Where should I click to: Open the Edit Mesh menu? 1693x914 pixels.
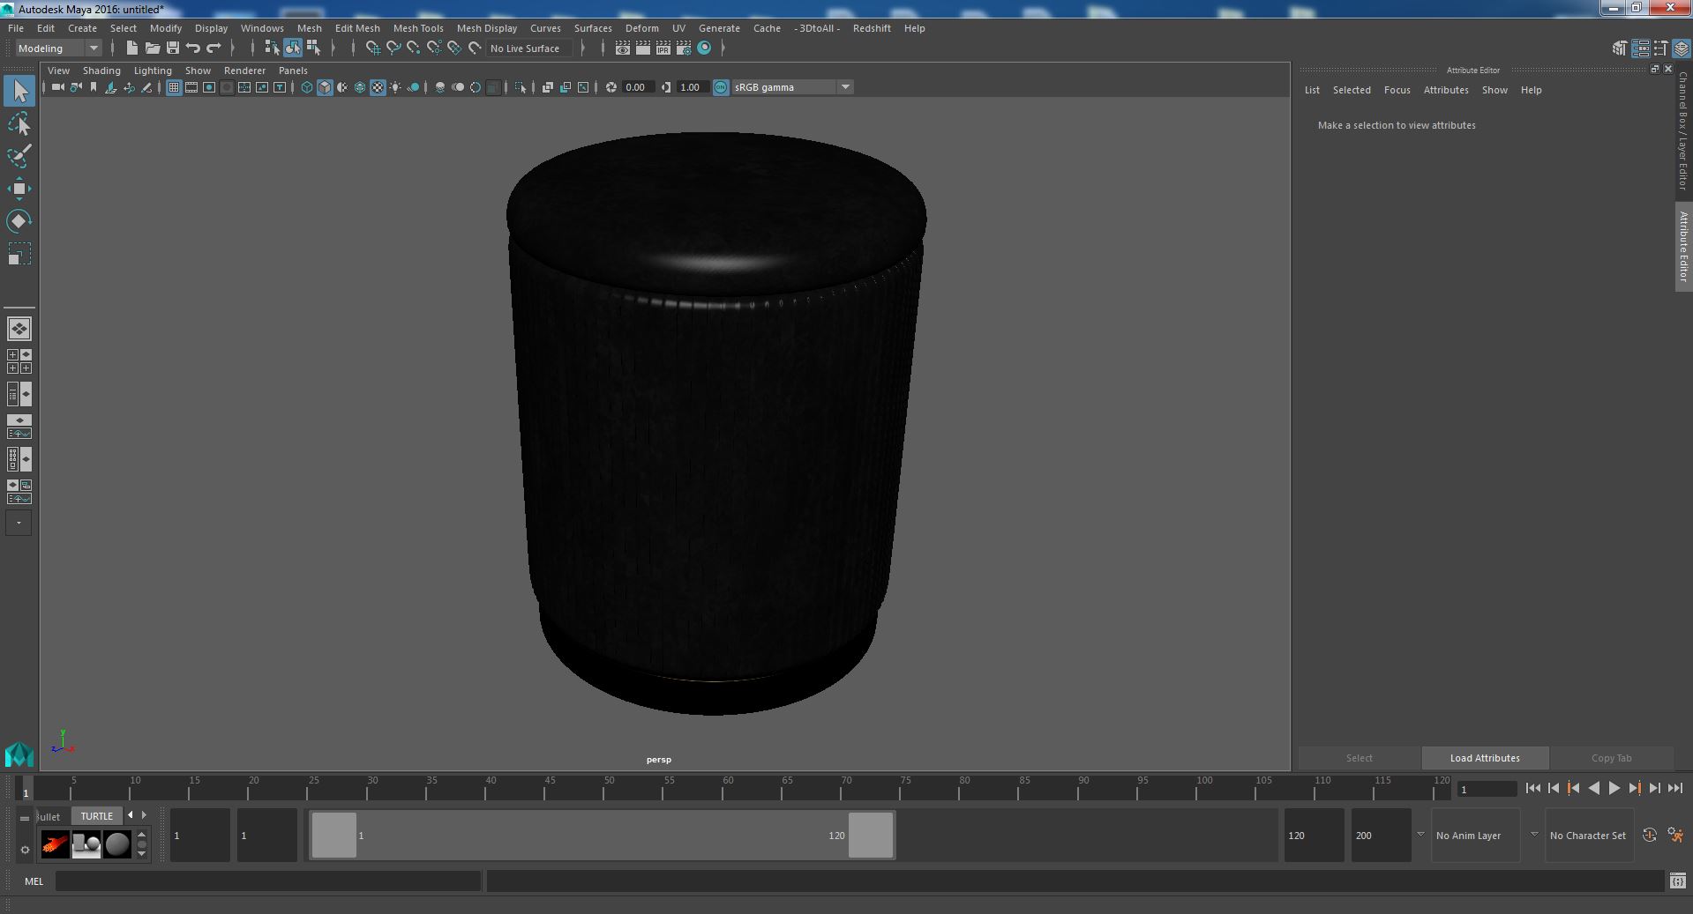[x=357, y=28]
